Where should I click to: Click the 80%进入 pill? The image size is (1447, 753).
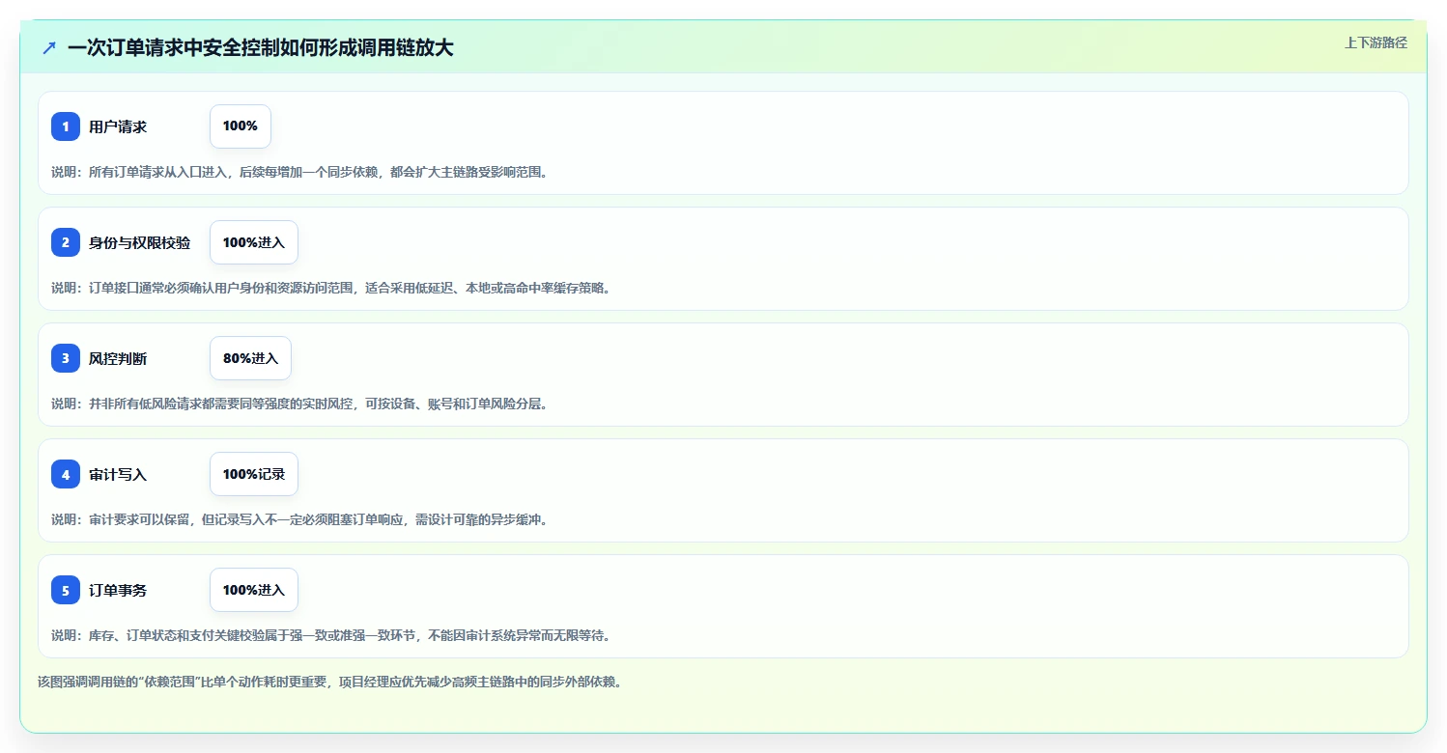click(x=250, y=358)
